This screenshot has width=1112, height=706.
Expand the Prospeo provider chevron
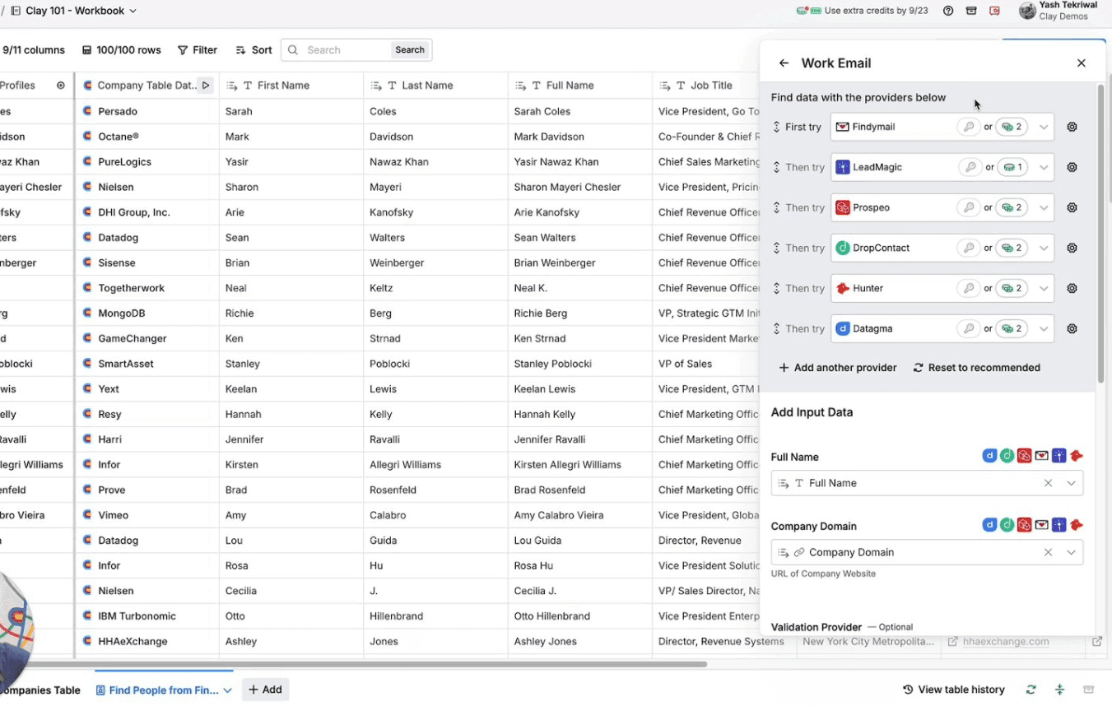tap(1044, 207)
